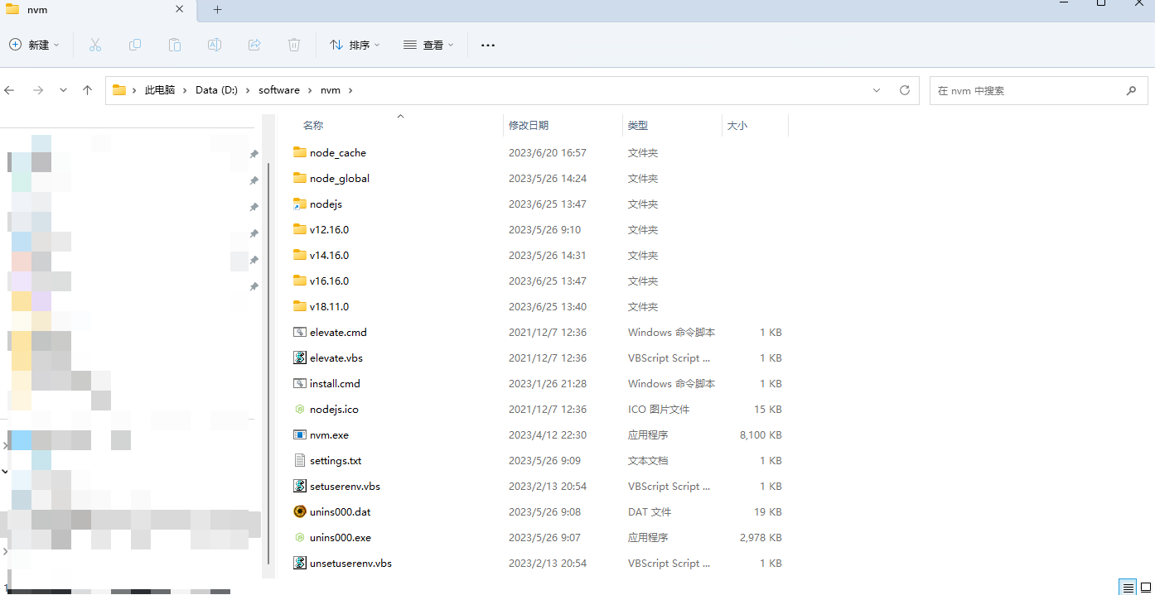This screenshot has height=595, width=1155.
Task: Open the 排序 (Sort) dropdown
Action: point(355,45)
